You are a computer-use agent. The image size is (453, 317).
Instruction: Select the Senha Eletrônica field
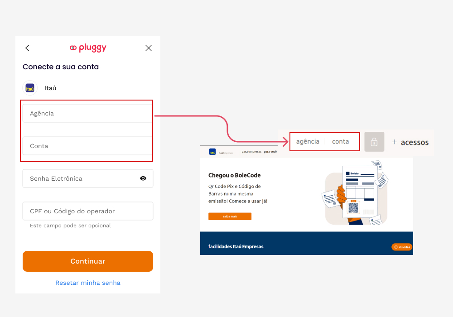pyautogui.click(x=88, y=178)
